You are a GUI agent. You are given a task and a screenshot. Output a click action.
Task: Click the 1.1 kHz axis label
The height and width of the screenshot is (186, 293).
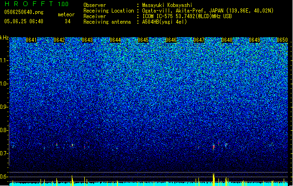tap(4, 60)
